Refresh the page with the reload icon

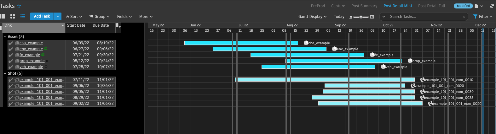pos(492,6)
